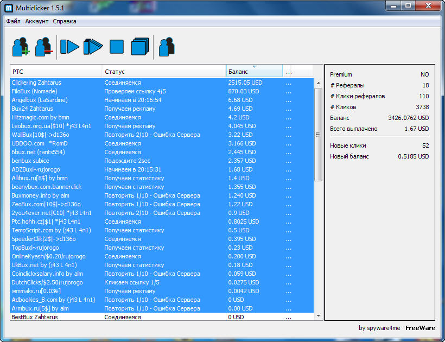The image size is (445, 342).
Task: Select the Ptc.hohh.cz|$1| *j43 L4n1 row
Action: [162, 221]
